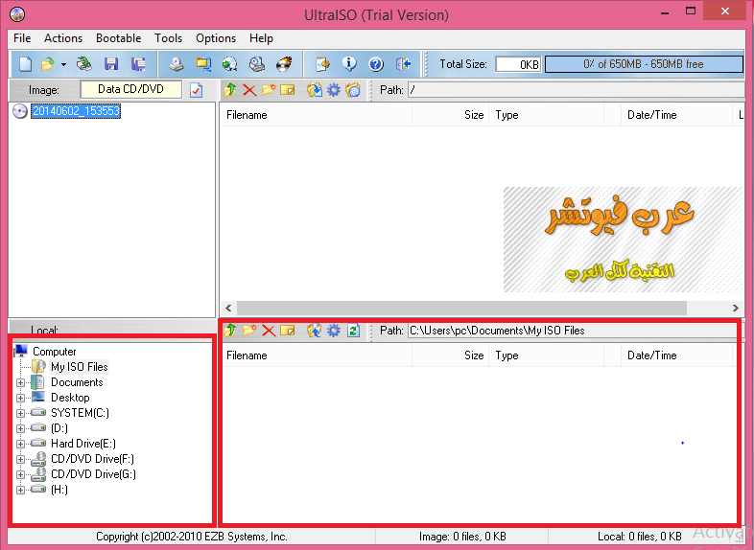754x550 pixels.
Task: Click the image pane New Folder icon
Action: coord(269,90)
